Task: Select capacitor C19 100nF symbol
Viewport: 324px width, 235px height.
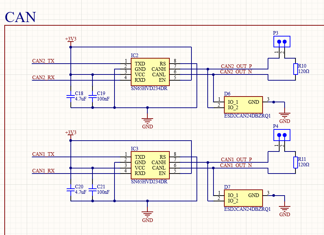Action: pos(92,96)
